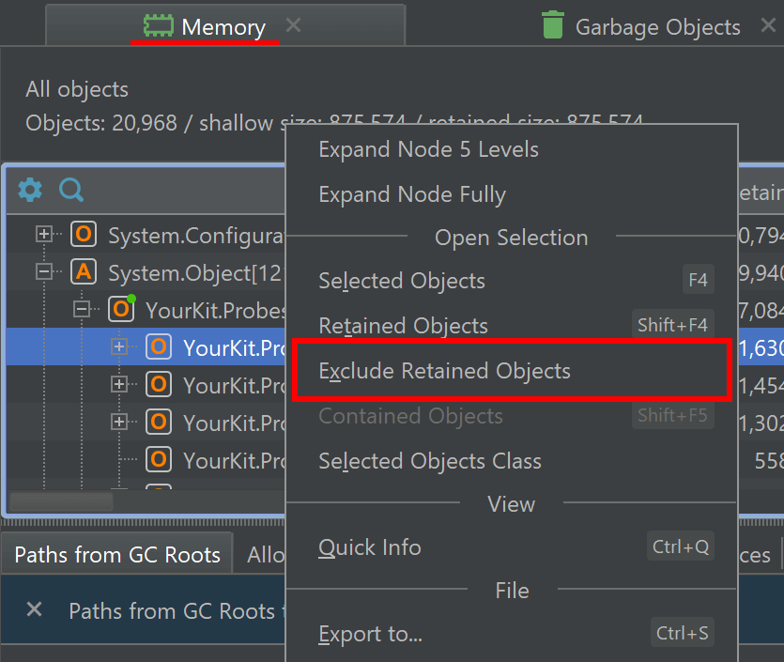
Task: Select Expand Node Fully
Action: point(412,194)
